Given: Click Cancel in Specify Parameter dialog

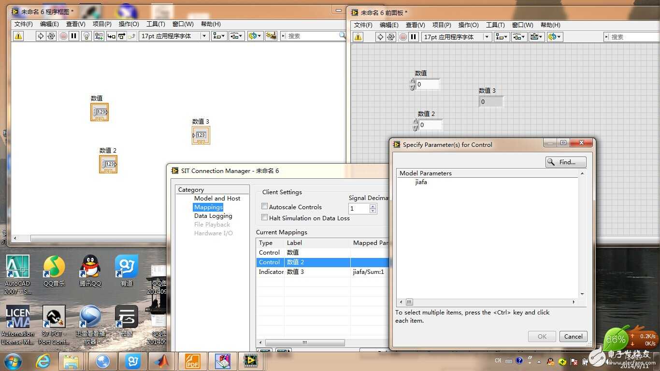Looking at the screenshot, I should click(573, 337).
